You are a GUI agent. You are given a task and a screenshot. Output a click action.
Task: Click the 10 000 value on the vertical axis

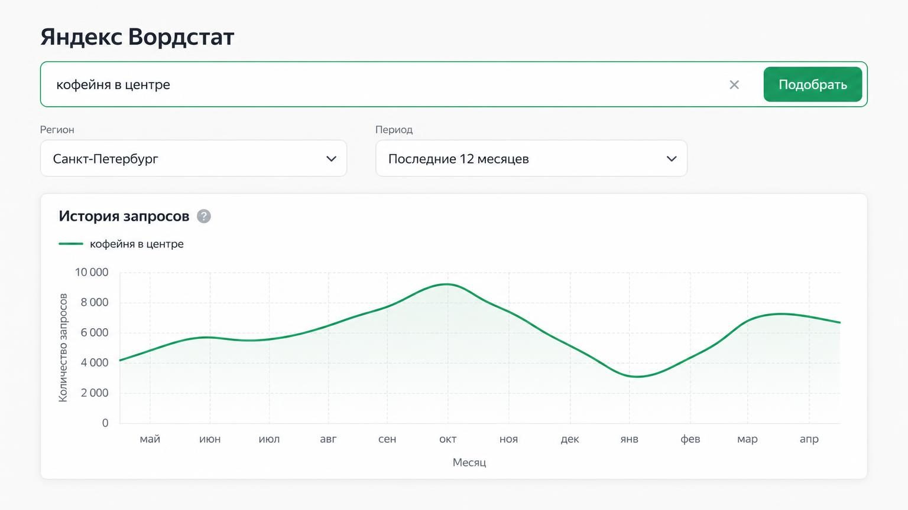click(x=92, y=272)
